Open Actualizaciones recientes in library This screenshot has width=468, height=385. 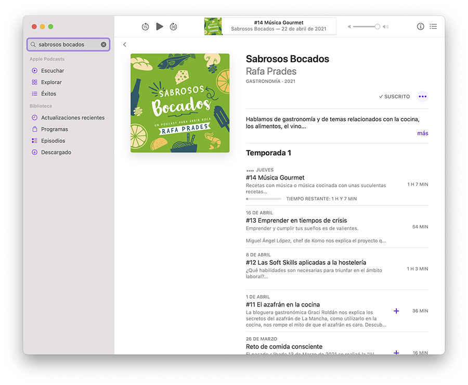72,118
